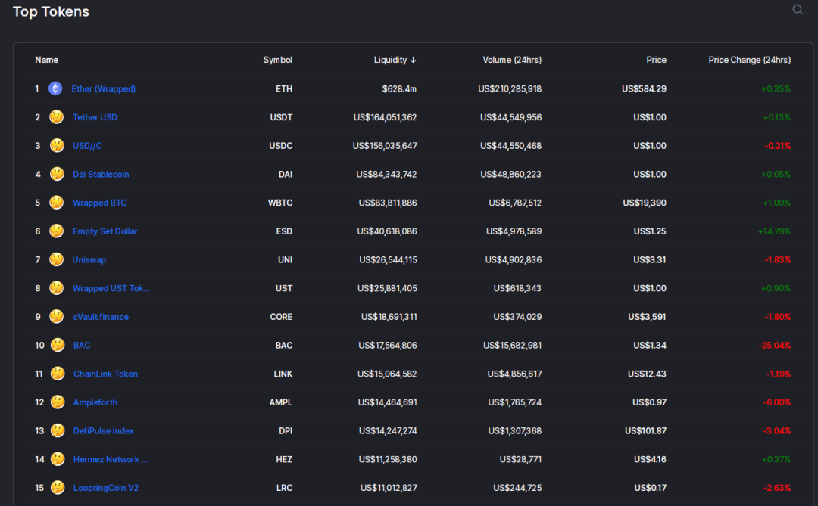Viewport: 818px width, 506px height.
Task: Sort by the Liquidity column header
Action: point(395,60)
